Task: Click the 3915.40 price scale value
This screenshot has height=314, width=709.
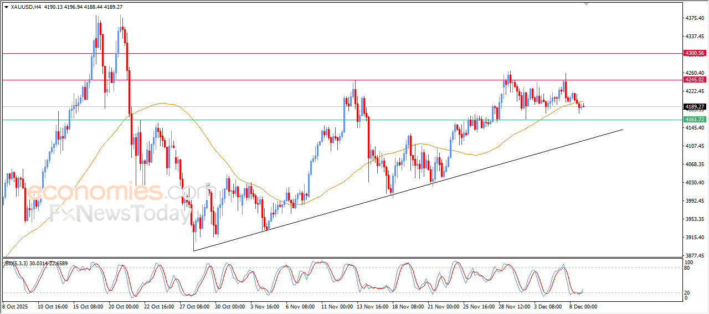Action: 695,238
